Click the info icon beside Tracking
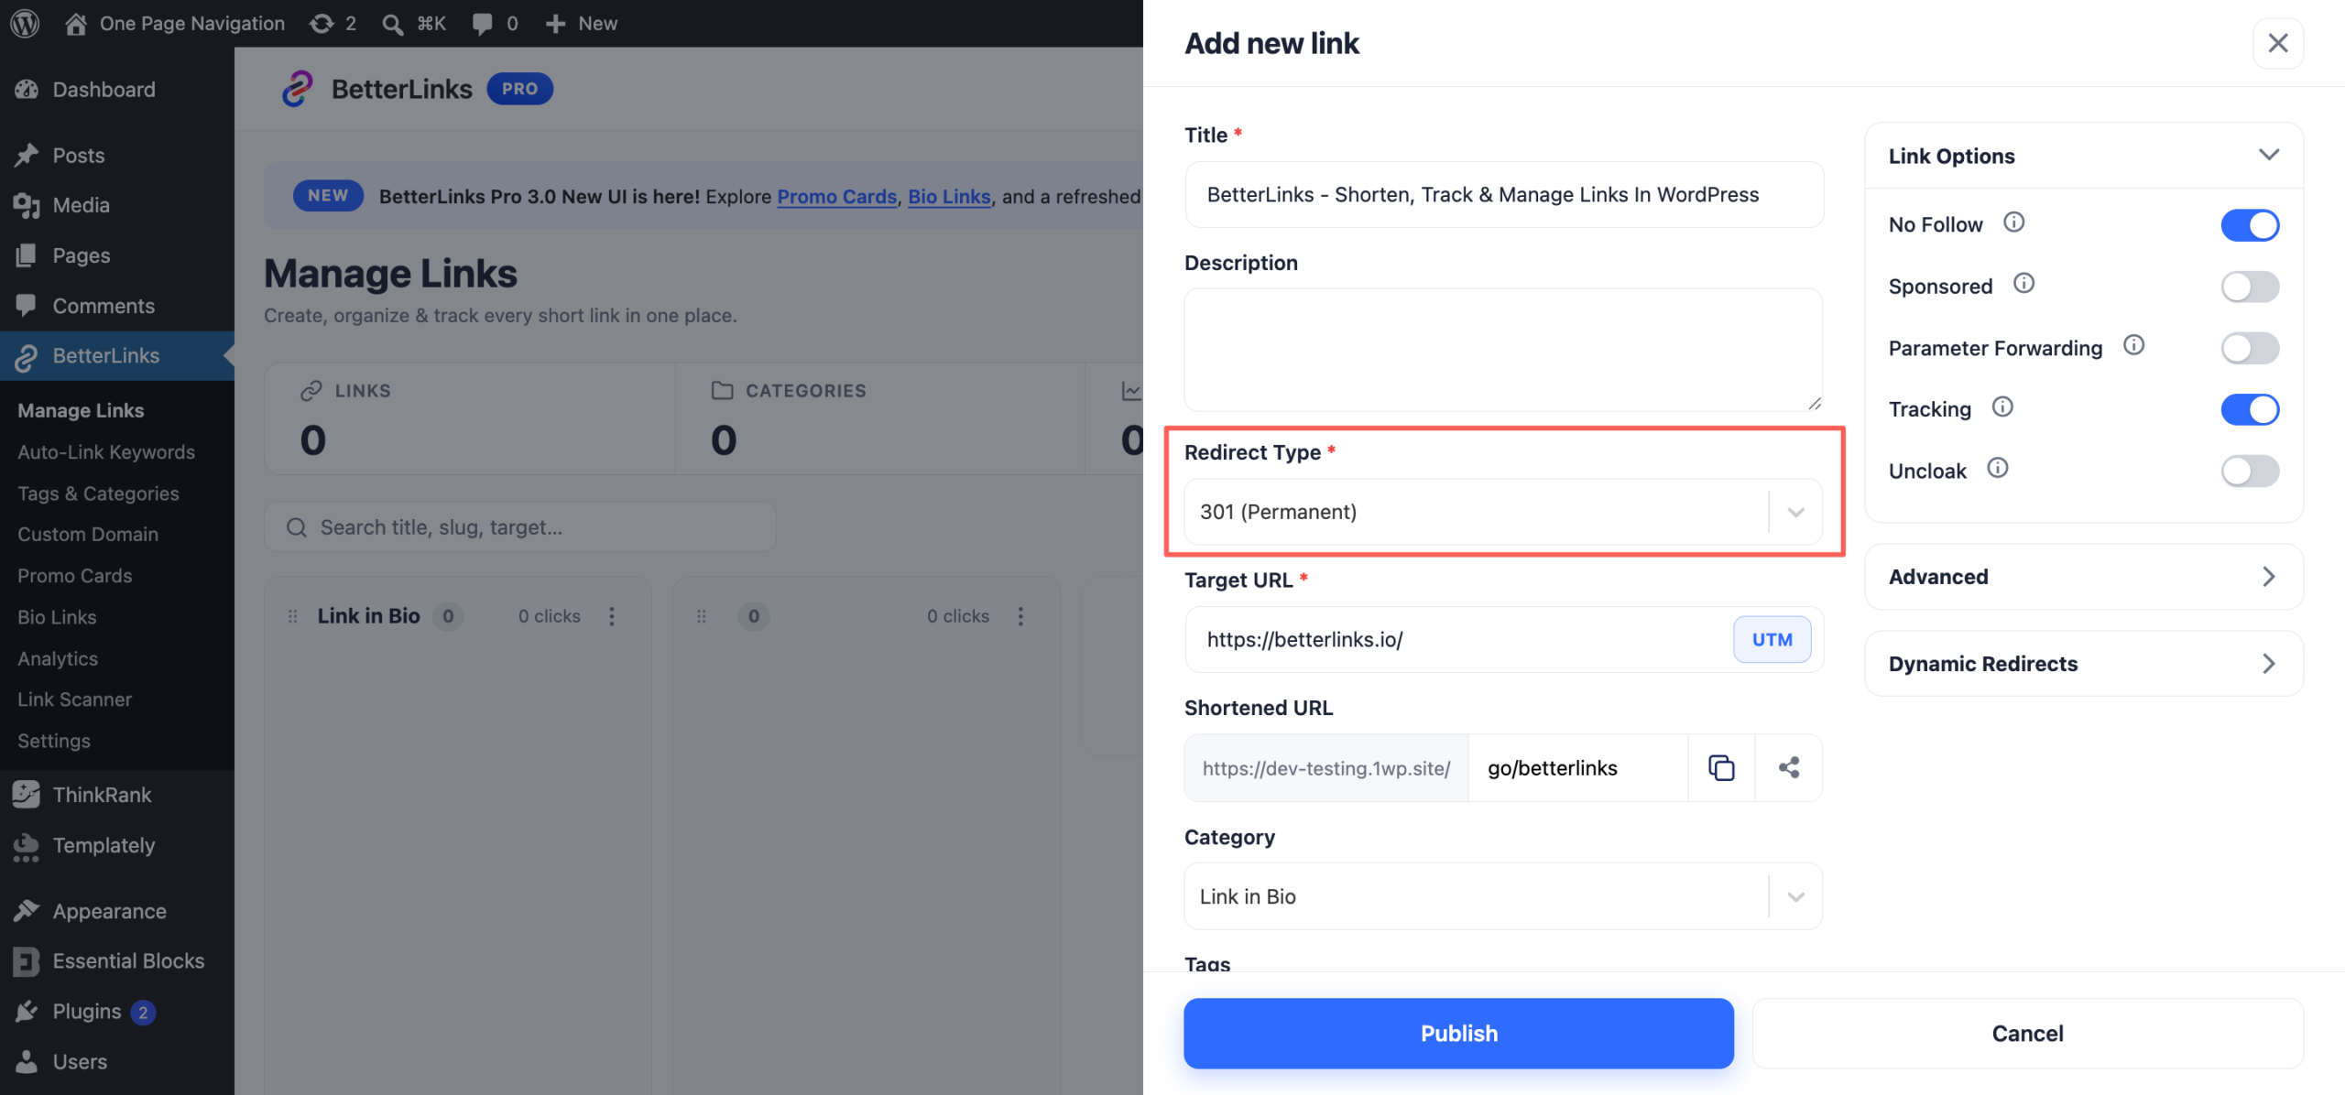This screenshot has height=1095, width=2345. tap(2002, 407)
